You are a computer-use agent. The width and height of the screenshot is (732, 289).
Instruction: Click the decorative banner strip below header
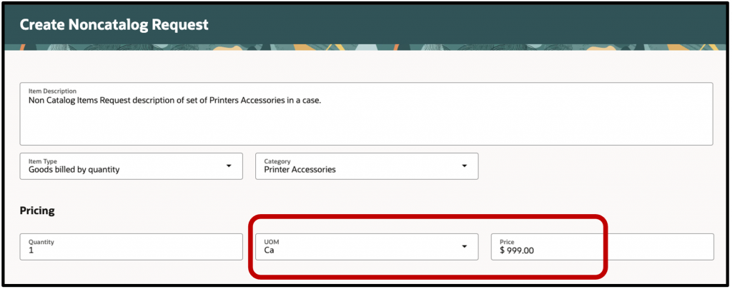[366, 47]
